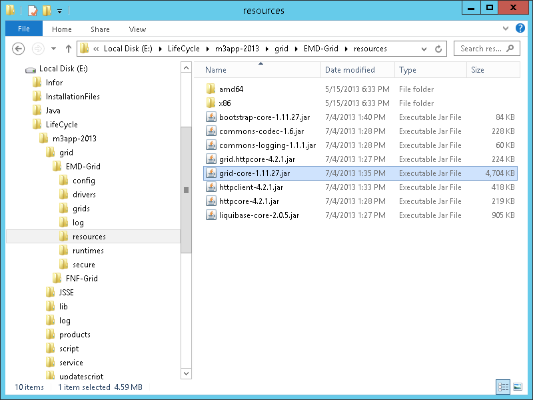Screen dimensions: 533x400
Task: Click the Up one level arrow icon
Action: coord(69,49)
